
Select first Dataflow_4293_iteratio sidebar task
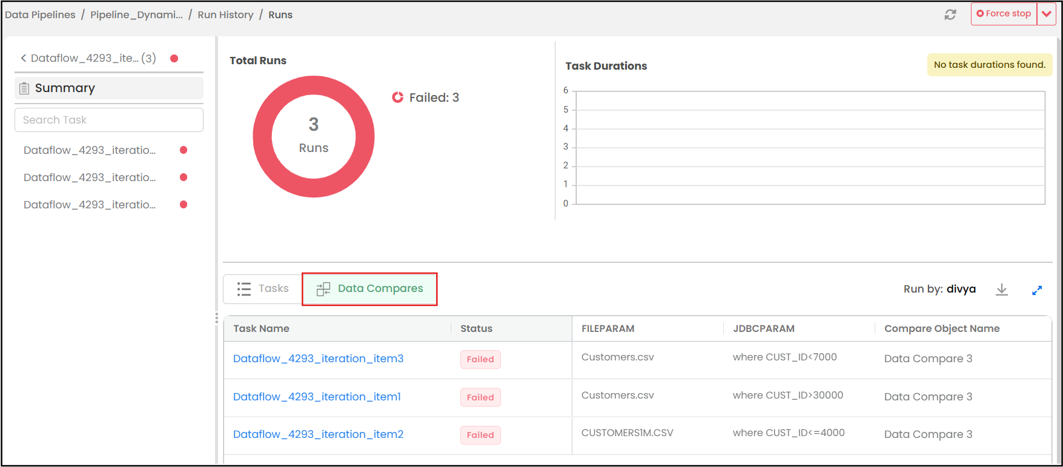tap(90, 150)
